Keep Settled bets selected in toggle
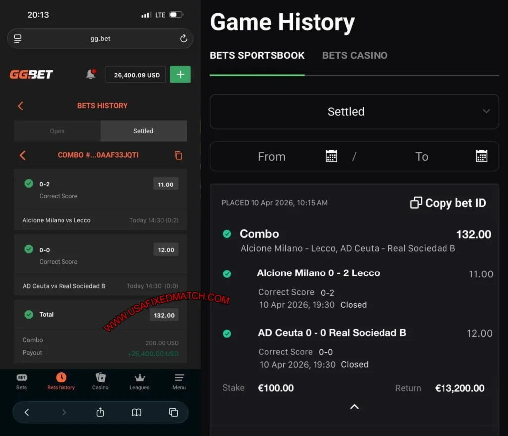 [x=143, y=131]
